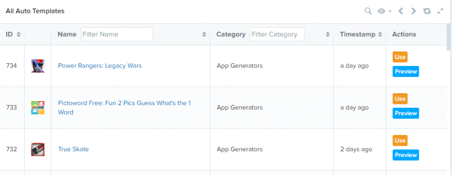Focus the Filter Category input
Screen dimensions: 452x175
(x=277, y=34)
